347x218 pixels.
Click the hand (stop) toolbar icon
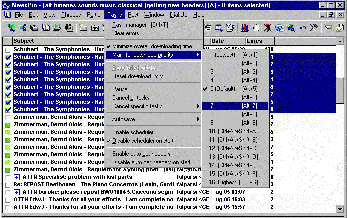256,28
